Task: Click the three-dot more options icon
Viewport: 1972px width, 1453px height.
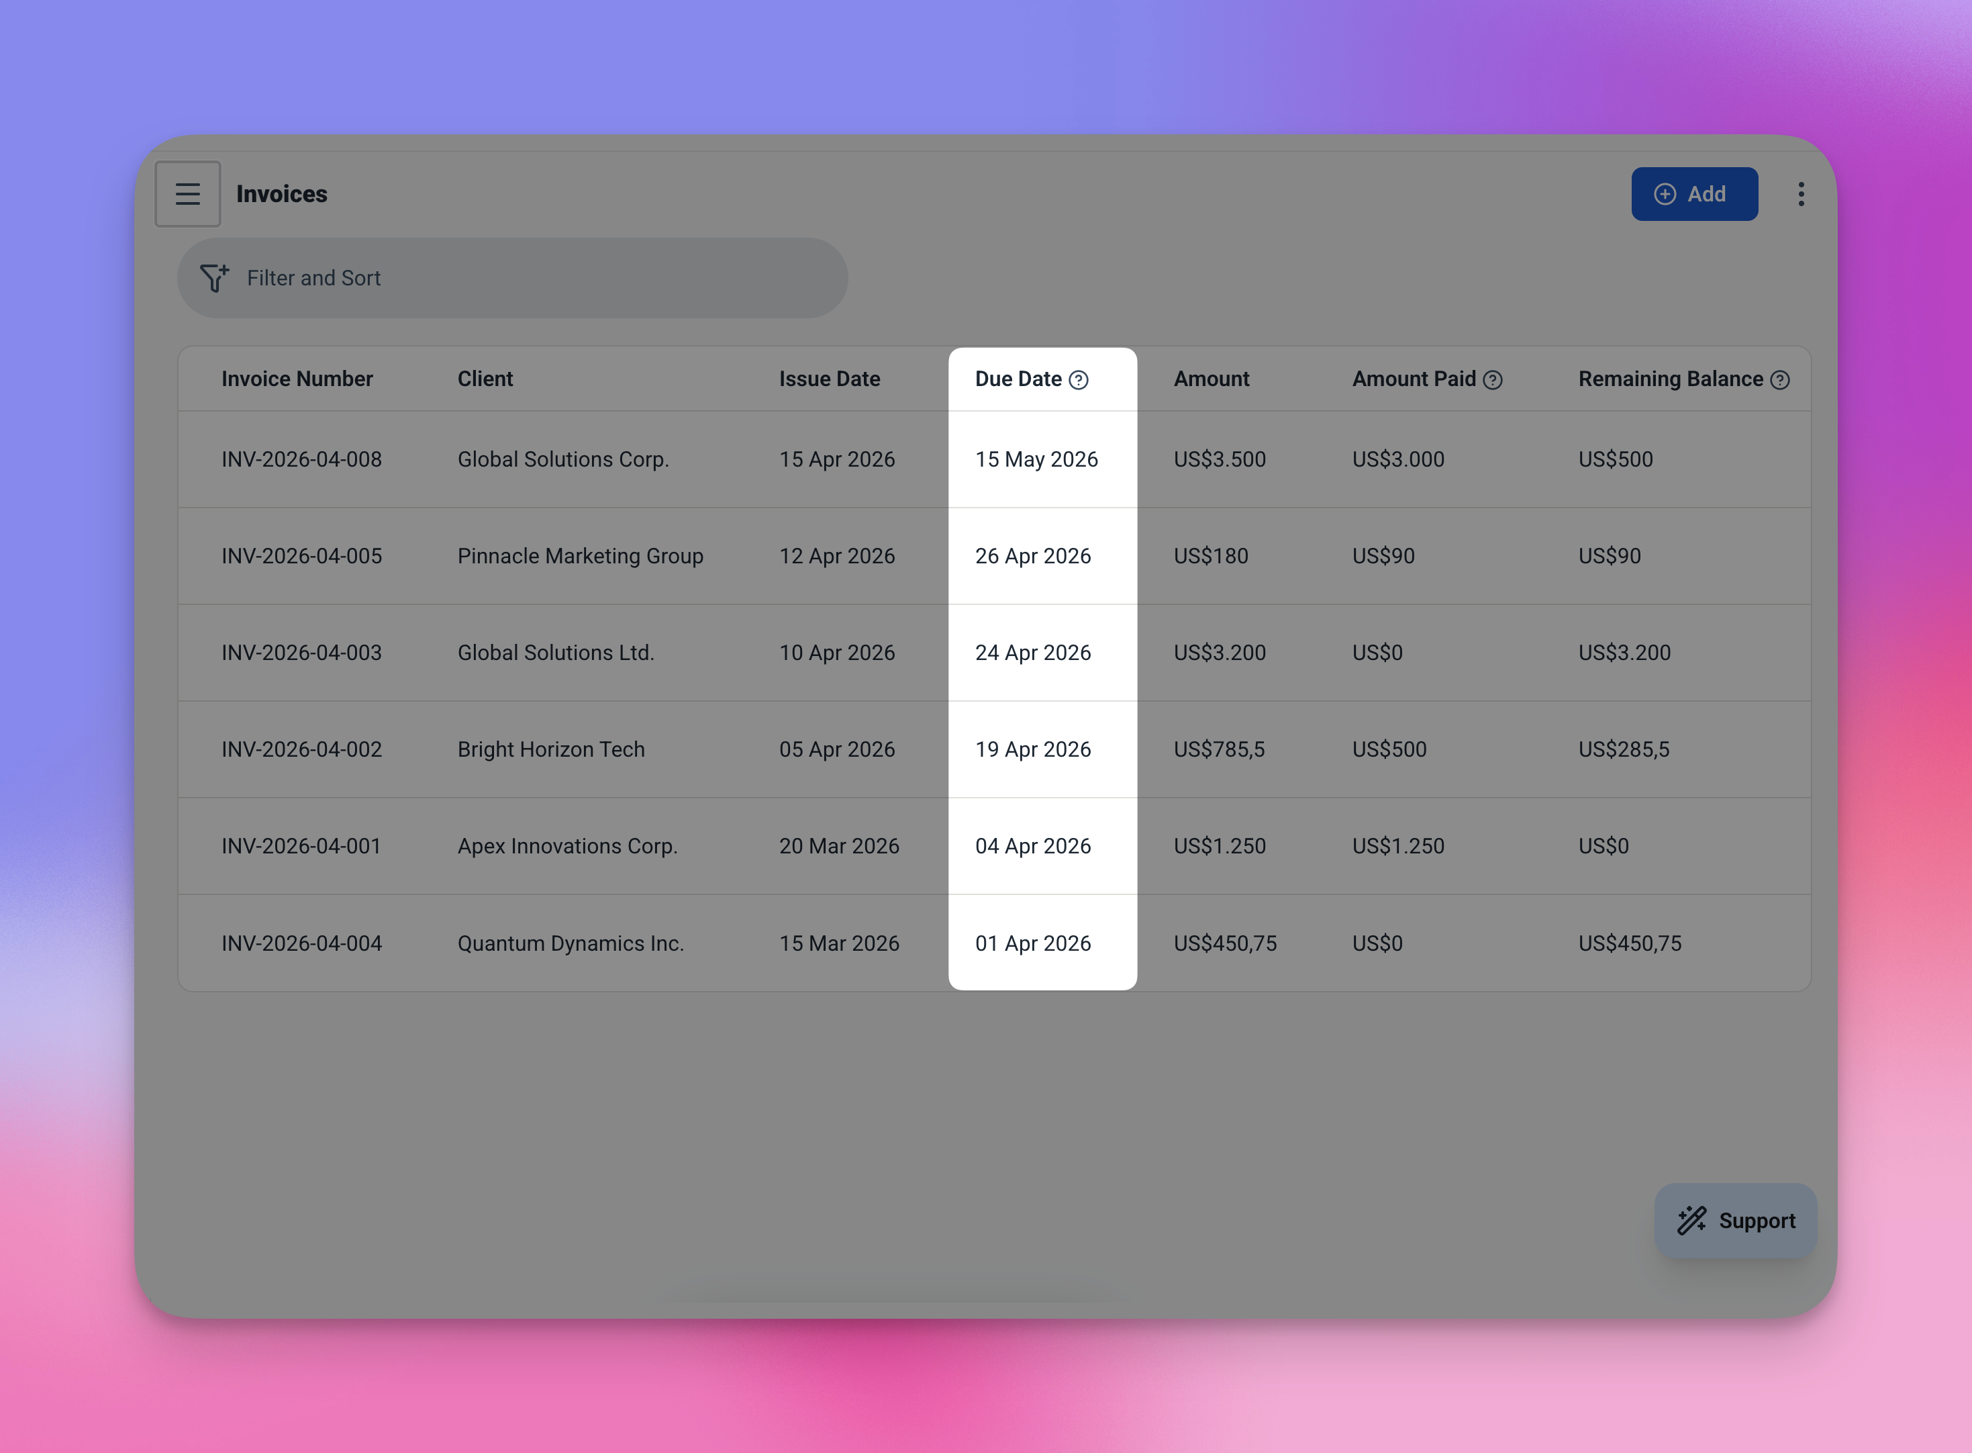Action: point(1801,193)
